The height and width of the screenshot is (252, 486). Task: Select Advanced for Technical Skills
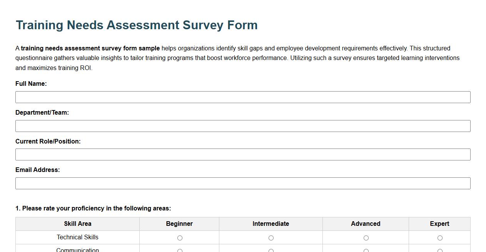[x=366, y=237]
